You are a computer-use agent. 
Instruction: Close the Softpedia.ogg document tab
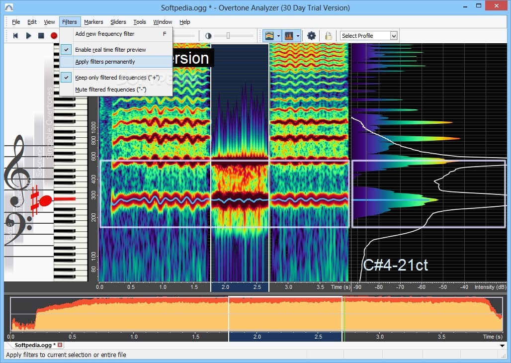pos(60,345)
